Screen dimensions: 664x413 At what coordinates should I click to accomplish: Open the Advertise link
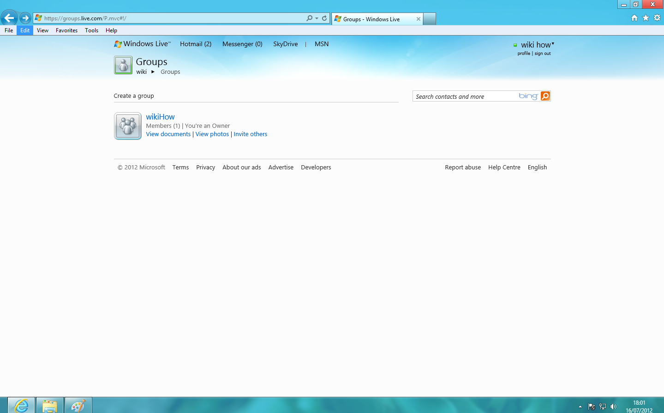pyautogui.click(x=281, y=168)
